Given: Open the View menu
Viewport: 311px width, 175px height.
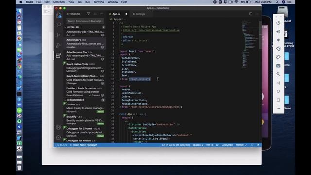Looking at the screenshot, I should 71,2.
